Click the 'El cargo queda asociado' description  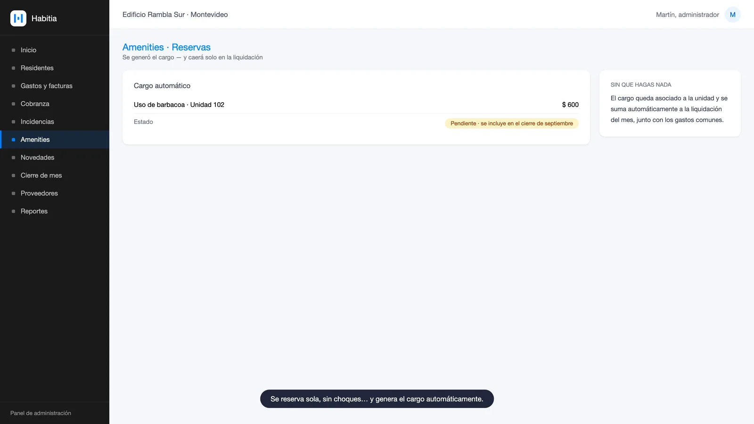click(669, 109)
